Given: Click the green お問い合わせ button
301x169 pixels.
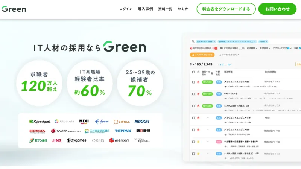Looking at the screenshot, I should click(x=277, y=9).
